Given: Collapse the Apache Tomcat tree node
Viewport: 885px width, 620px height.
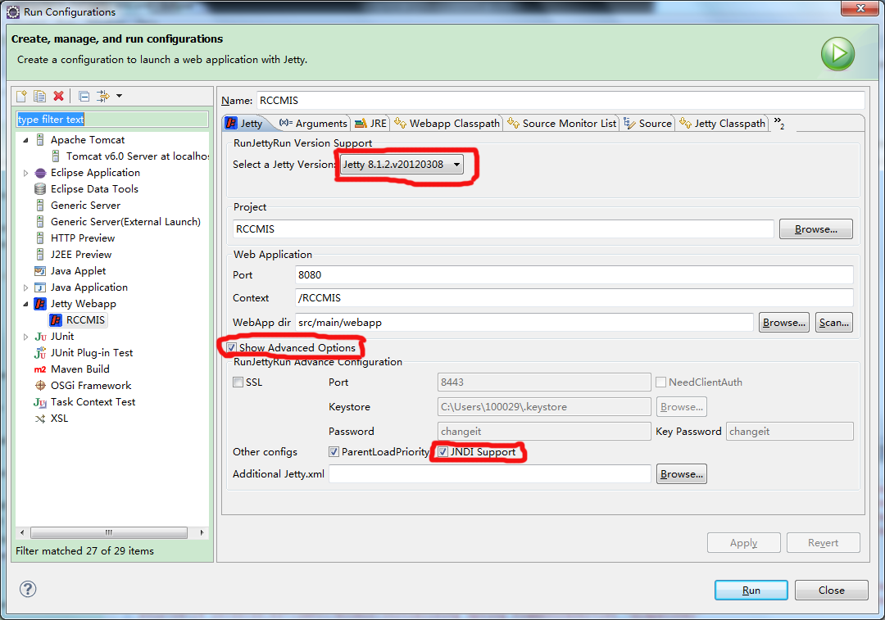Looking at the screenshot, I should (x=25, y=140).
